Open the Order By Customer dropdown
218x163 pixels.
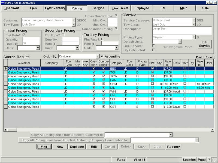tap(98, 56)
